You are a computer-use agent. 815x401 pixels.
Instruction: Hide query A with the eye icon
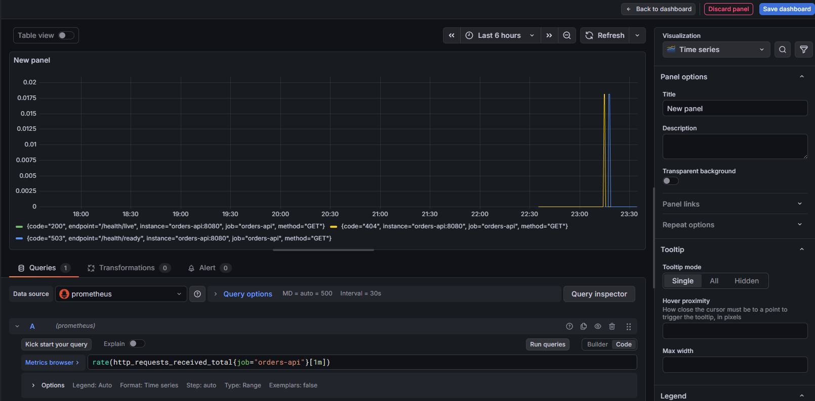598,326
